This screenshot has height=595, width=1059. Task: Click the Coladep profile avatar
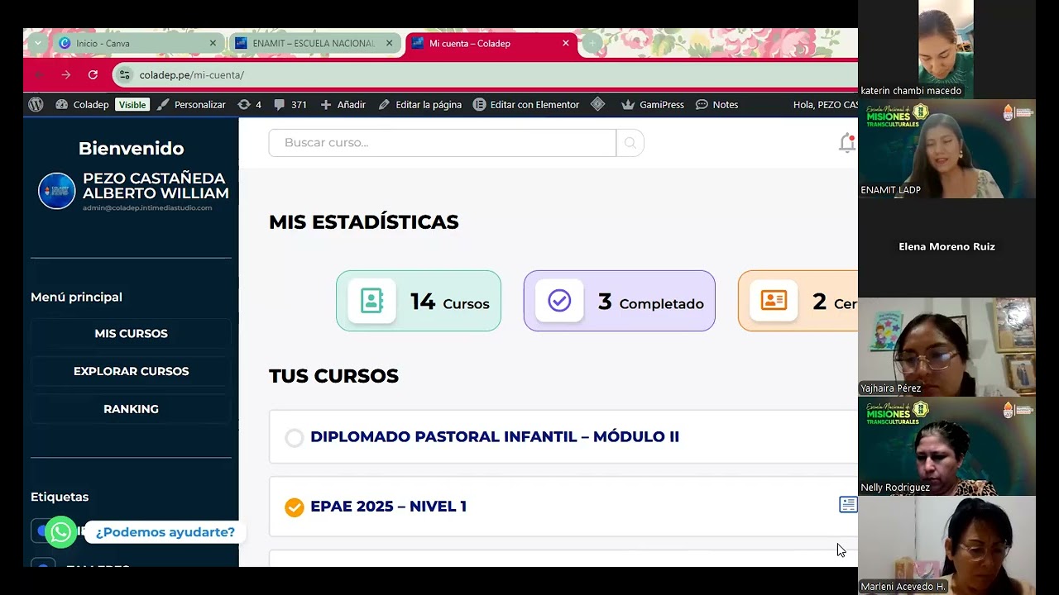(56, 191)
